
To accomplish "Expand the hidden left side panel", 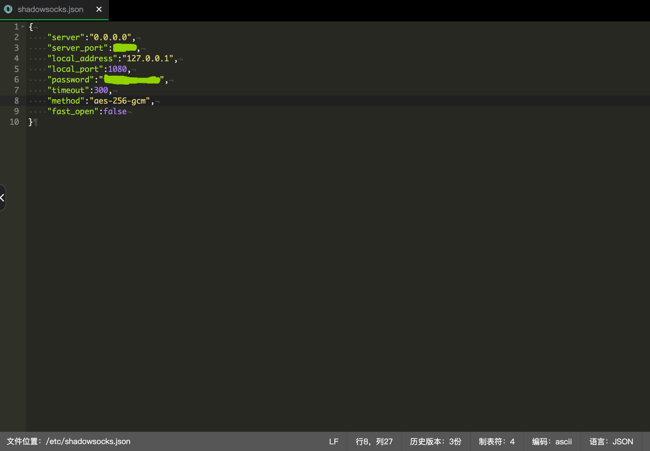I will point(3,198).
